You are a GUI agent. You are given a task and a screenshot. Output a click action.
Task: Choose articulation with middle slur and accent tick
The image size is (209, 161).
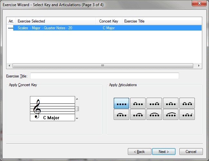pyautogui.click(x=187, y=114)
